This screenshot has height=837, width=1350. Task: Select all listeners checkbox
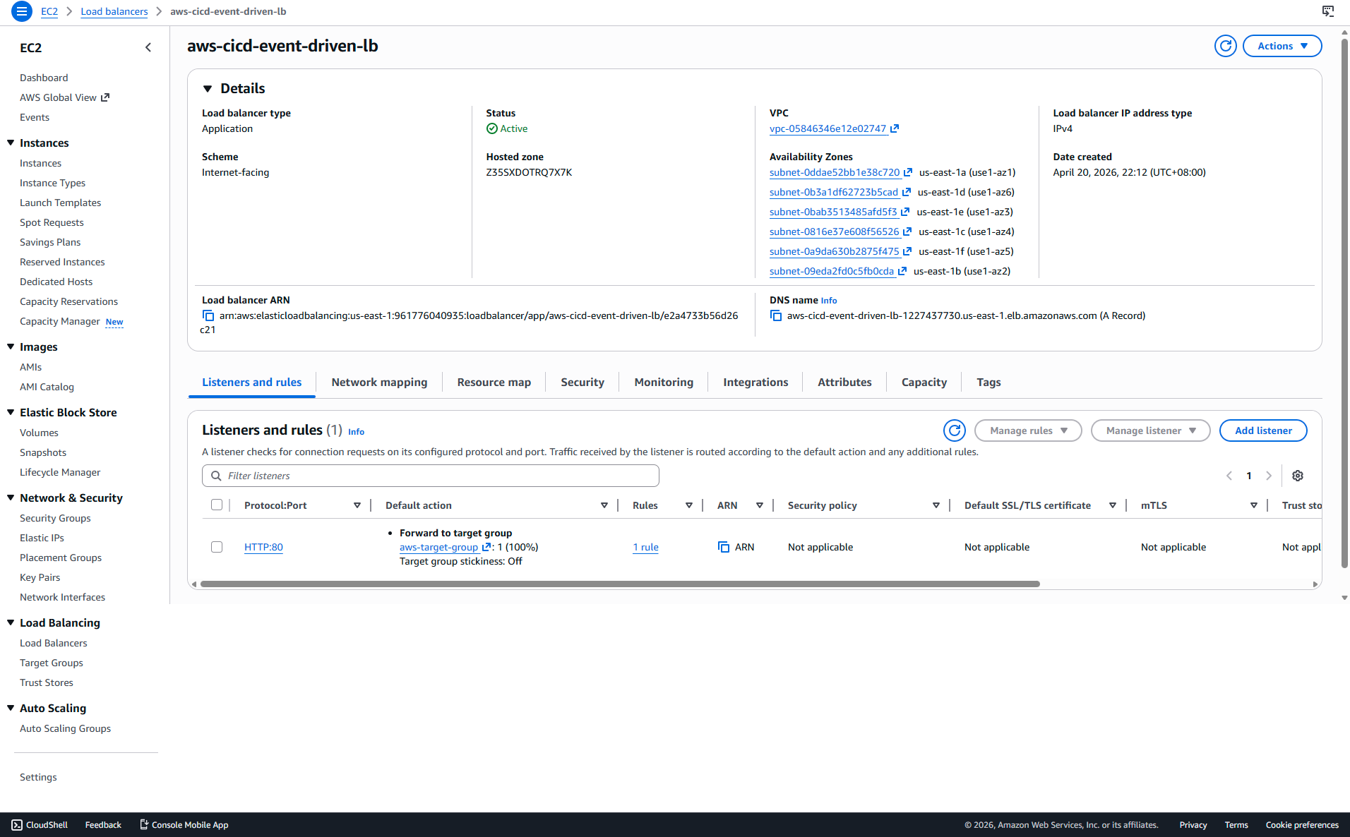pos(217,505)
